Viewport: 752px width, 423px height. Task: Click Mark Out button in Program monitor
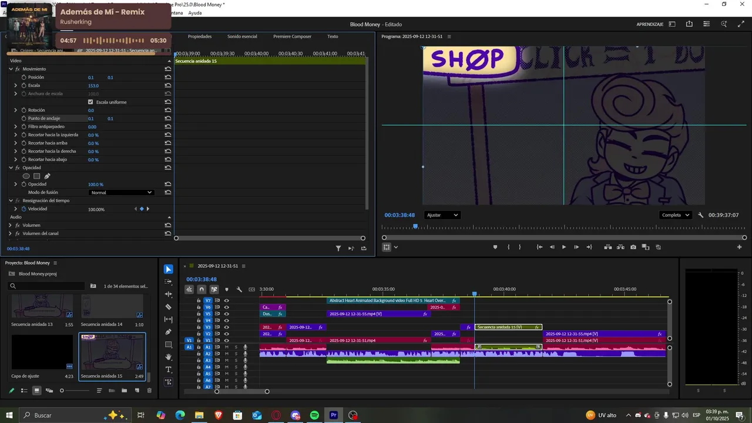coord(520,247)
